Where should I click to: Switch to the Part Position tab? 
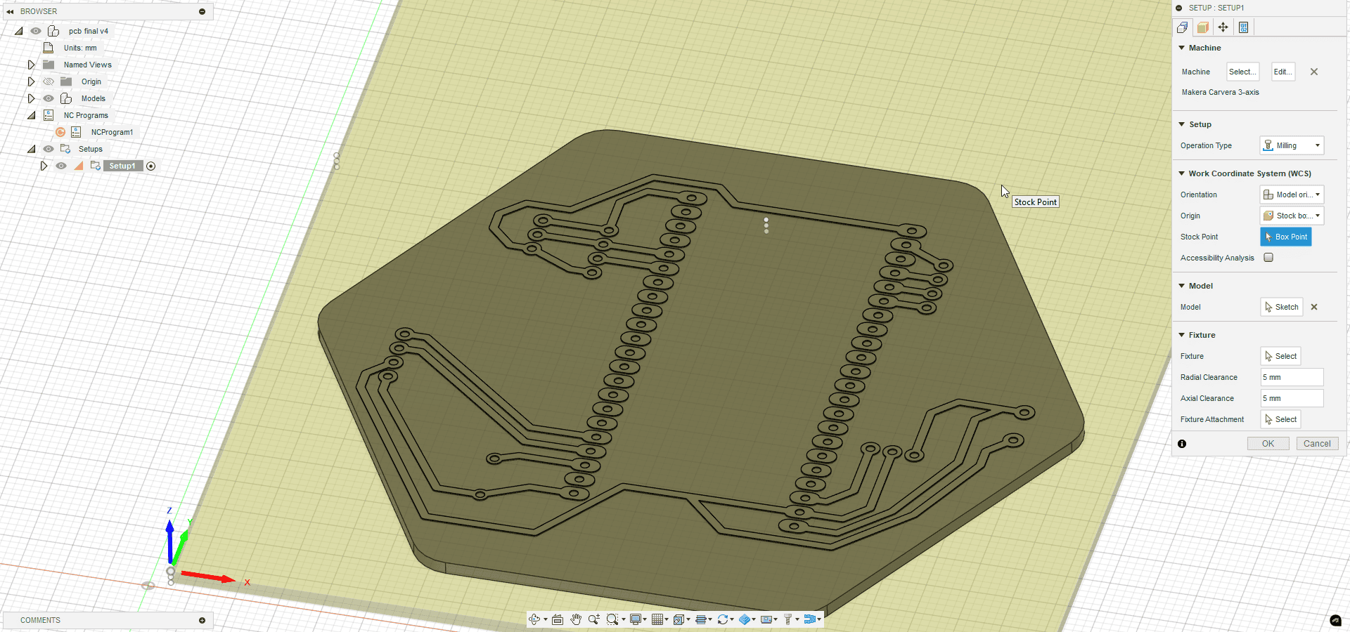click(x=1223, y=27)
